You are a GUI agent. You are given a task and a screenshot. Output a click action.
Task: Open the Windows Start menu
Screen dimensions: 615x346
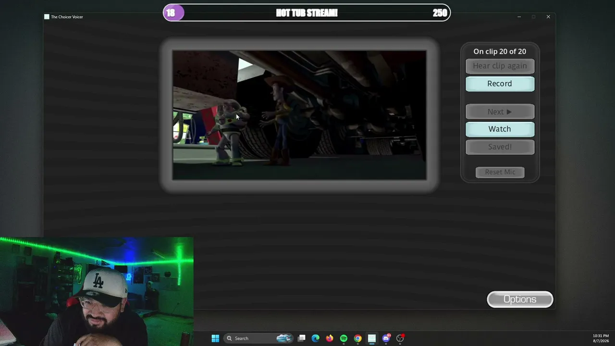click(x=215, y=338)
